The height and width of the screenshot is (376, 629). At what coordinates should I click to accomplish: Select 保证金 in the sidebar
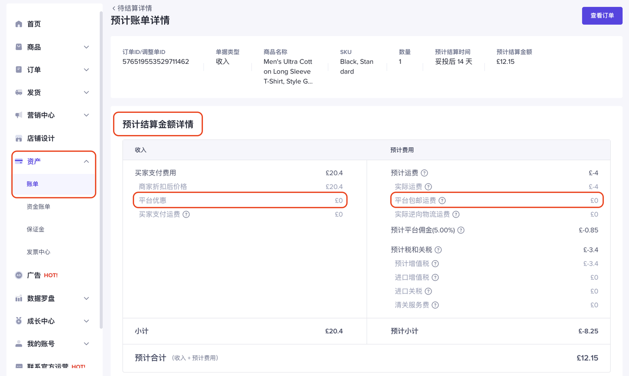click(35, 229)
